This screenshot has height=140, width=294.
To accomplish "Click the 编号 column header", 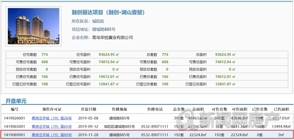I will point(14,109).
